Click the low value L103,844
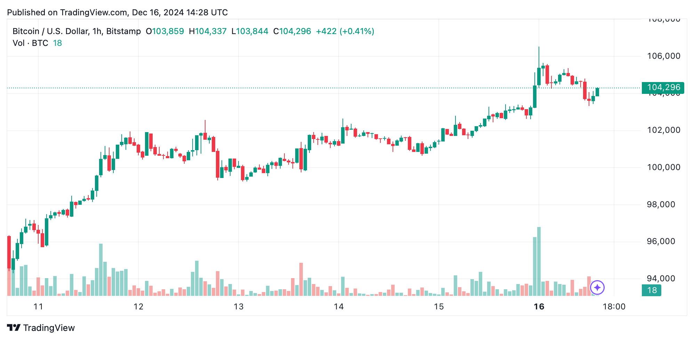Viewport: 694px width, 340px height. pos(250,31)
